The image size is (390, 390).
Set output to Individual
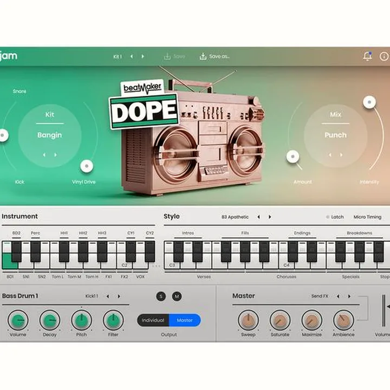coord(153,320)
